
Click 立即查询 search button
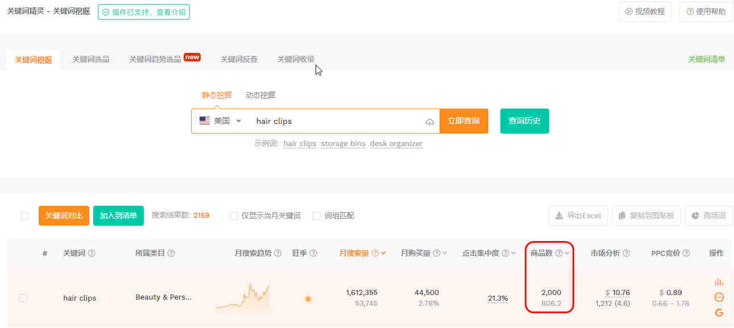[x=464, y=121]
